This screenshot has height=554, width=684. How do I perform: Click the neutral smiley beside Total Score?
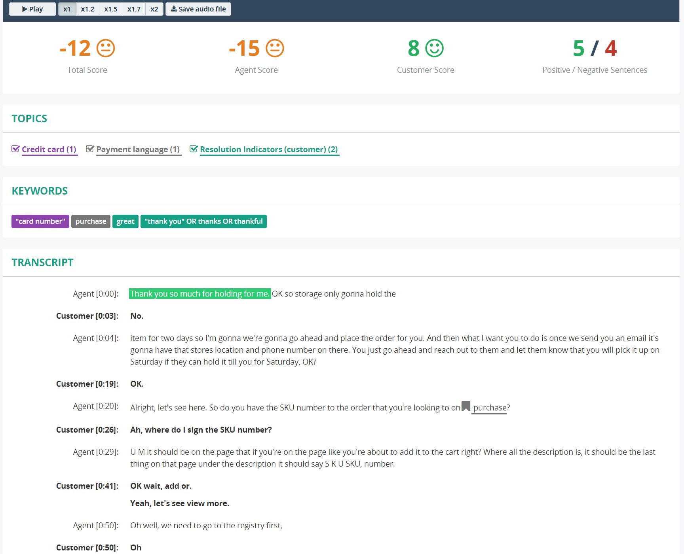[x=105, y=48]
